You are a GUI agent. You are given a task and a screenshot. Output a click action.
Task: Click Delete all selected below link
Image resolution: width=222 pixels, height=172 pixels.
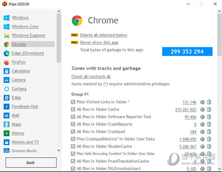click(x=104, y=35)
